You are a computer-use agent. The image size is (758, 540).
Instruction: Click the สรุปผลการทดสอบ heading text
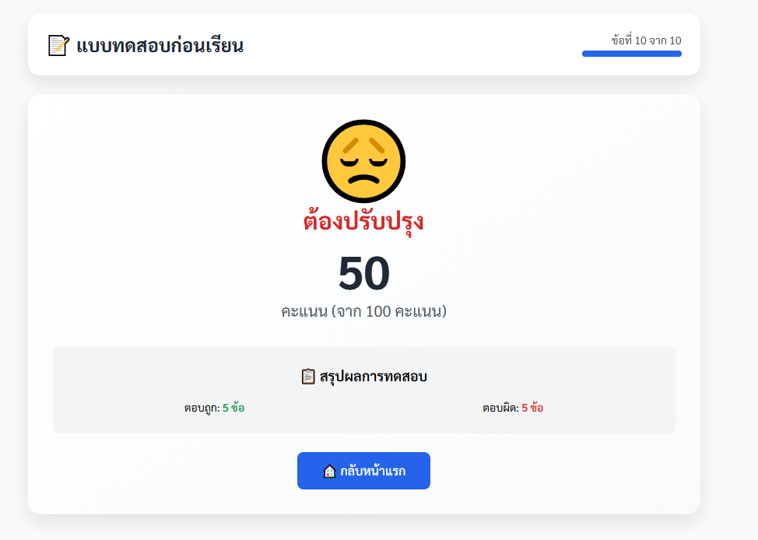(x=374, y=376)
